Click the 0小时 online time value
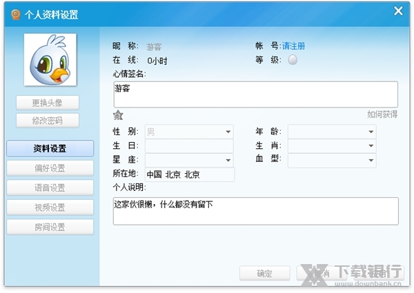Viewport: 414px width, 293px height. point(157,61)
